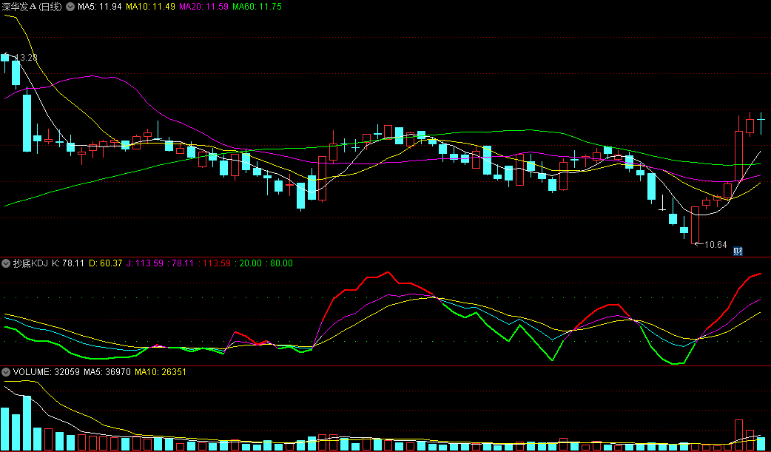This screenshot has height=452, width=771.
Task: Click the D: 60.37 value
Action: coord(105,263)
